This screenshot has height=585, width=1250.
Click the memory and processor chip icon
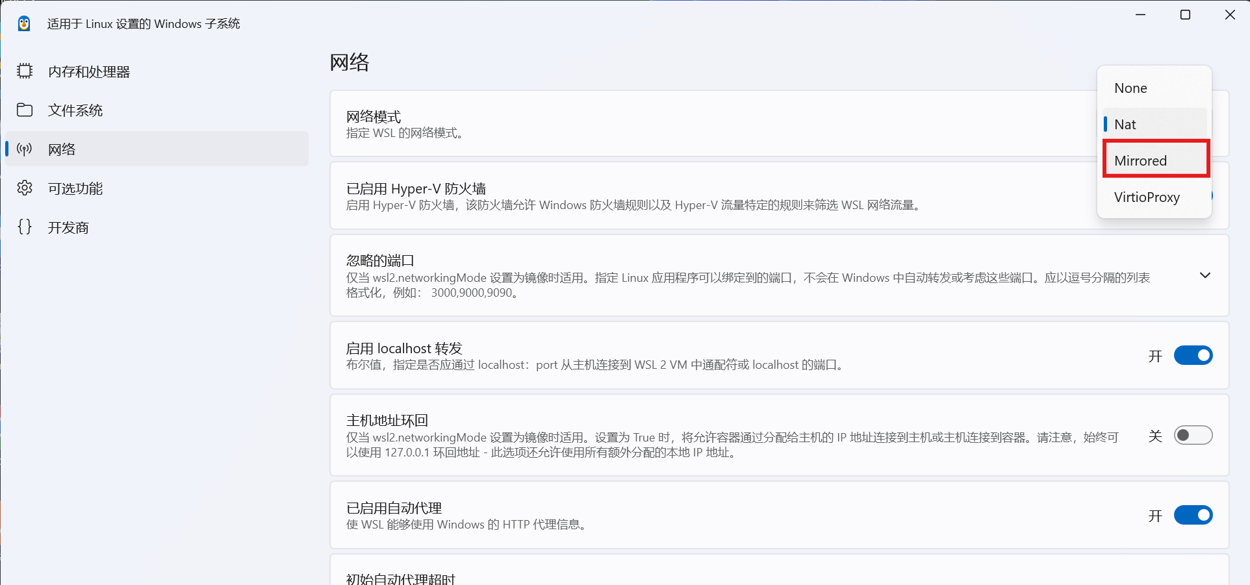click(25, 71)
